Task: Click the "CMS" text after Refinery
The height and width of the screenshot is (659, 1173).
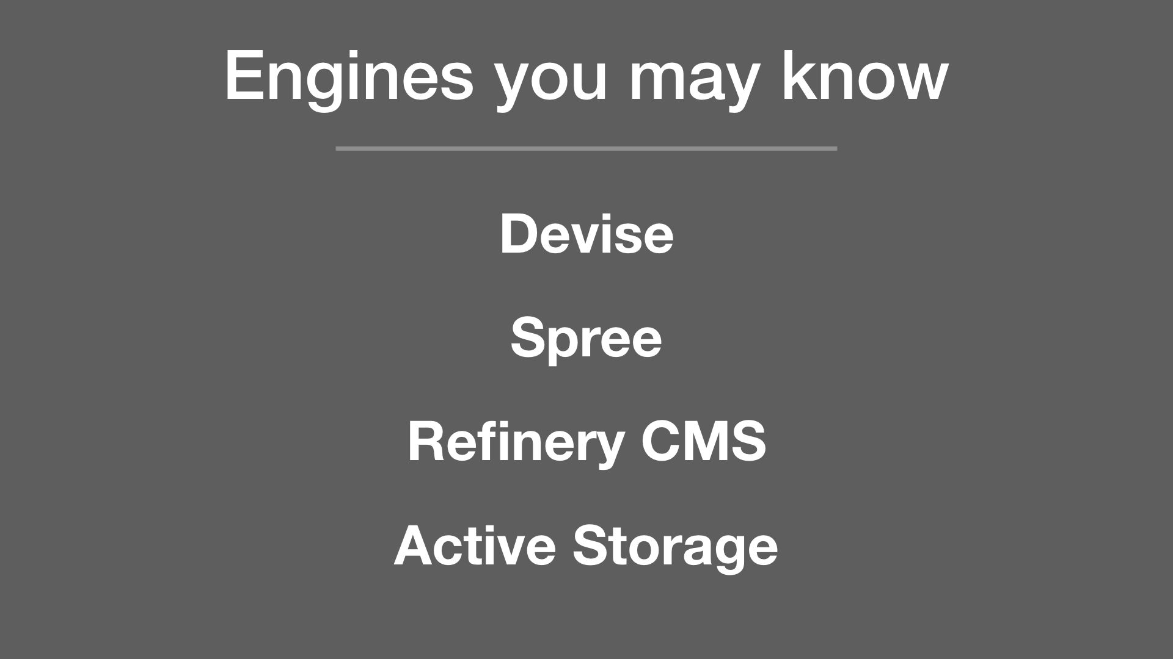Action: [703, 441]
